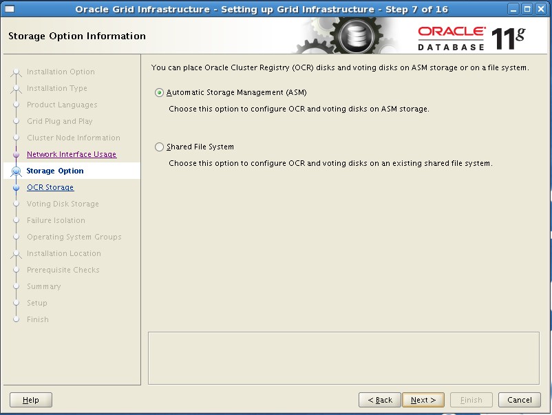Click the 'Storage Option Information' heading

77,36
